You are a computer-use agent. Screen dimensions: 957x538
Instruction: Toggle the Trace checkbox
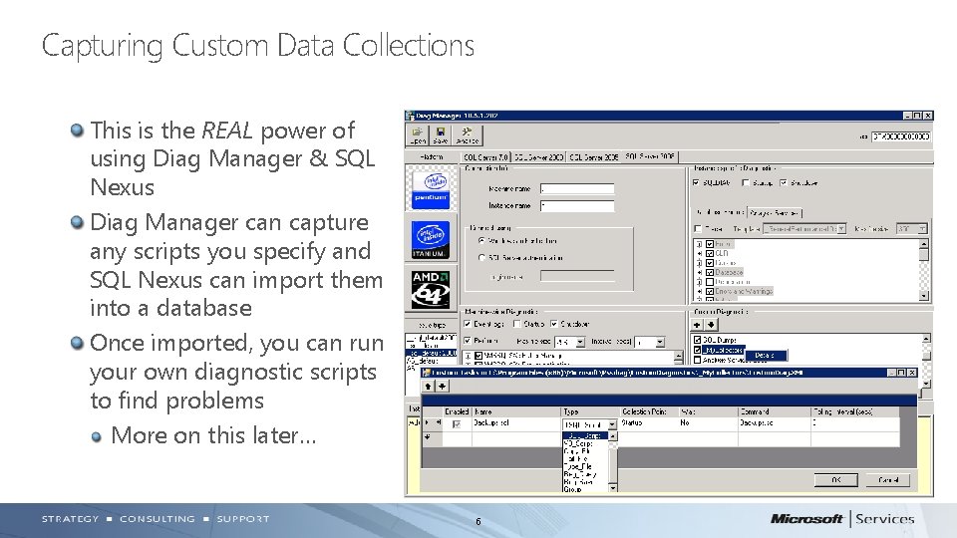[x=698, y=229]
